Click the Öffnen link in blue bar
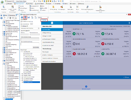Viewport: 131px width, 100px height. coord(126,77)
